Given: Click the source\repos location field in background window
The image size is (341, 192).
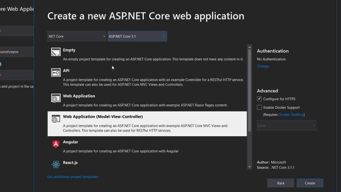Looking at the screenshot, I should coord(17,52).
